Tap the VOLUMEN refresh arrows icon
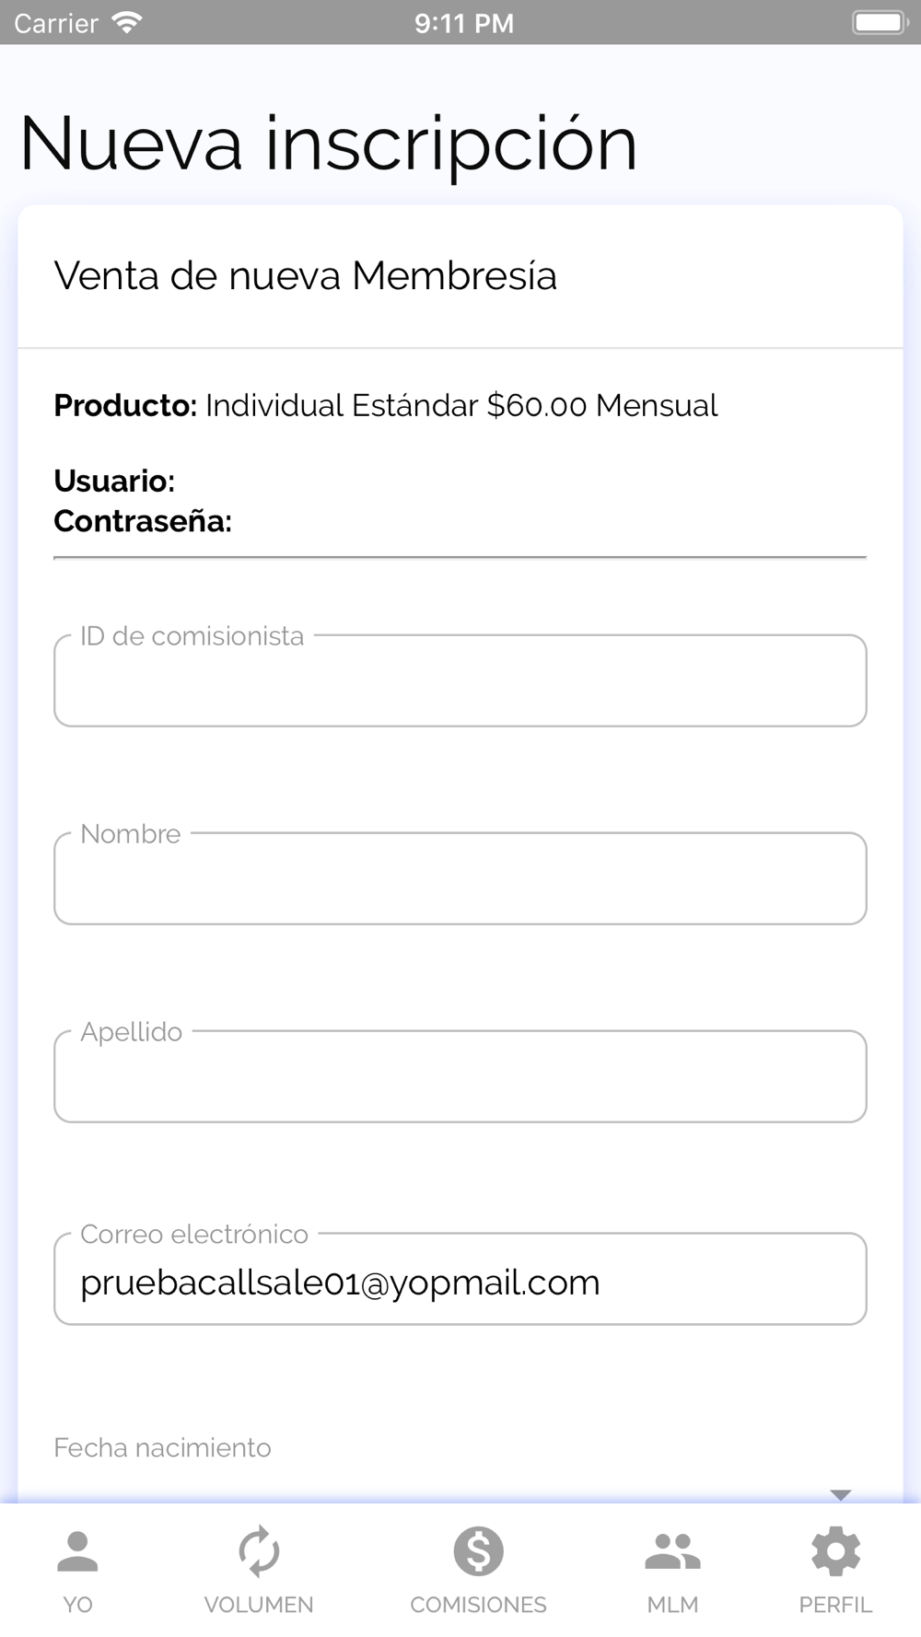 [x=259, y=1551]
